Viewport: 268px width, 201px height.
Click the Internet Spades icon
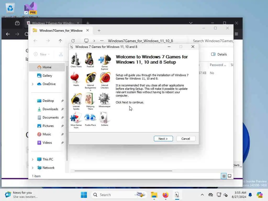(x=76, y=99)
